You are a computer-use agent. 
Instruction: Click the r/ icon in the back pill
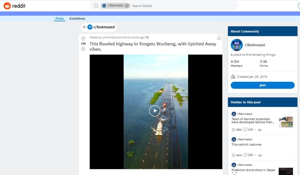click(x=90, y=27)
